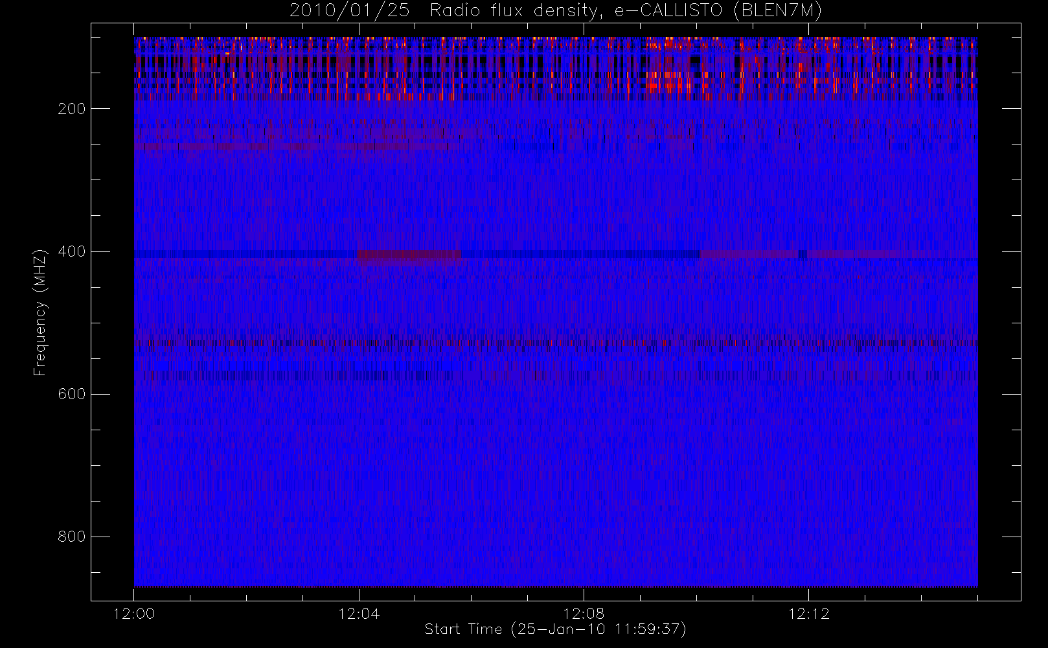Image resolution: width=1048 pixels, height=648 pixels.
Task: Click the 12:08 time tick label
Action: [584, 614]
